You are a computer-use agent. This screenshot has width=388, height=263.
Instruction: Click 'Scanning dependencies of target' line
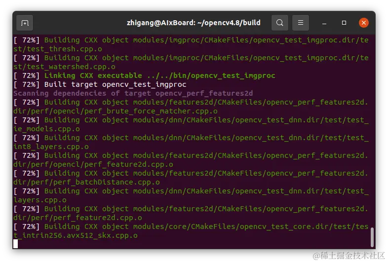pos(133,94)
